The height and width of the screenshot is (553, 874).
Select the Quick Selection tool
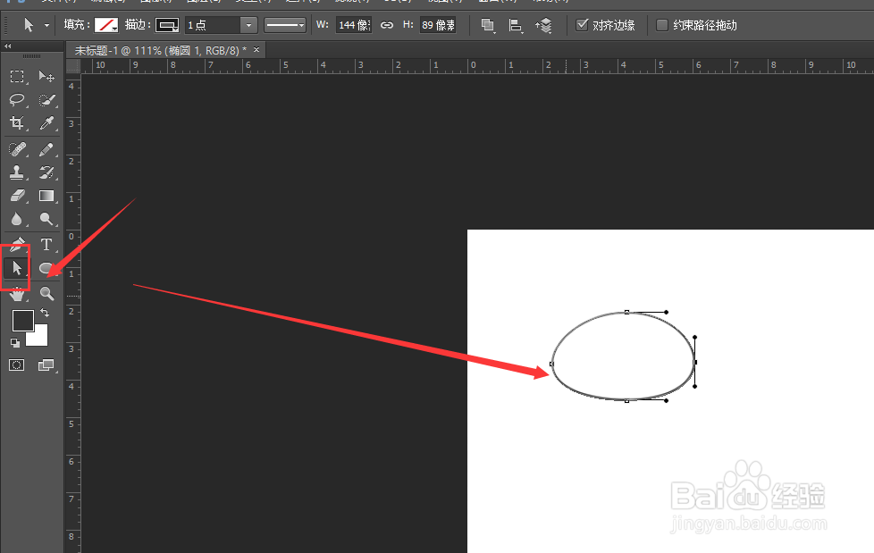point(46,100)
